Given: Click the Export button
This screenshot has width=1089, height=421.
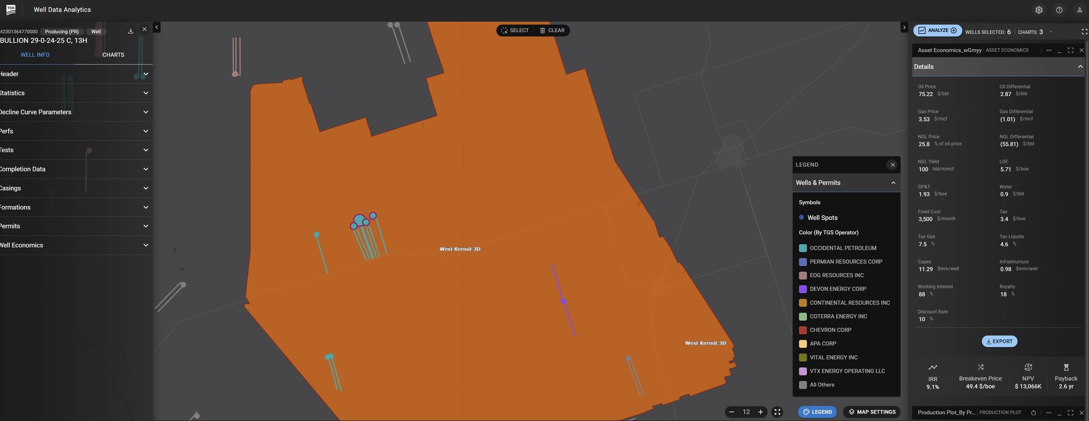Looking at the screenshot, I should click(1000, 342).
